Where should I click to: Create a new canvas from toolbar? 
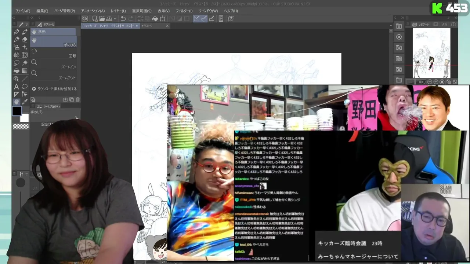coord(95,19)
